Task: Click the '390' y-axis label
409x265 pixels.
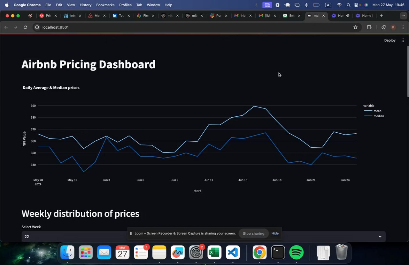Action: 33,106
